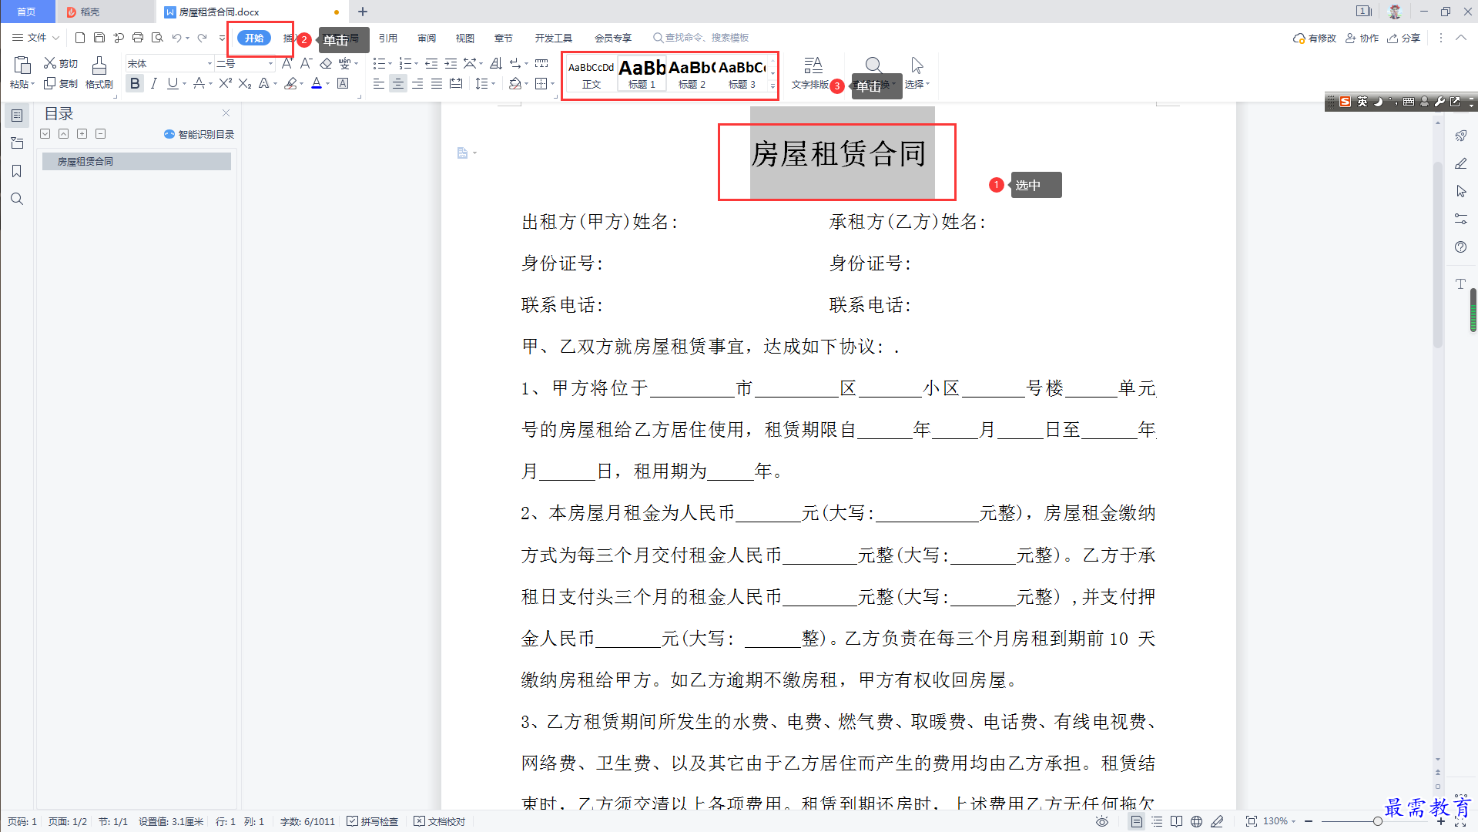Open the Developer Tools tab
The image size is (1478, 832).
coord(554,38)
